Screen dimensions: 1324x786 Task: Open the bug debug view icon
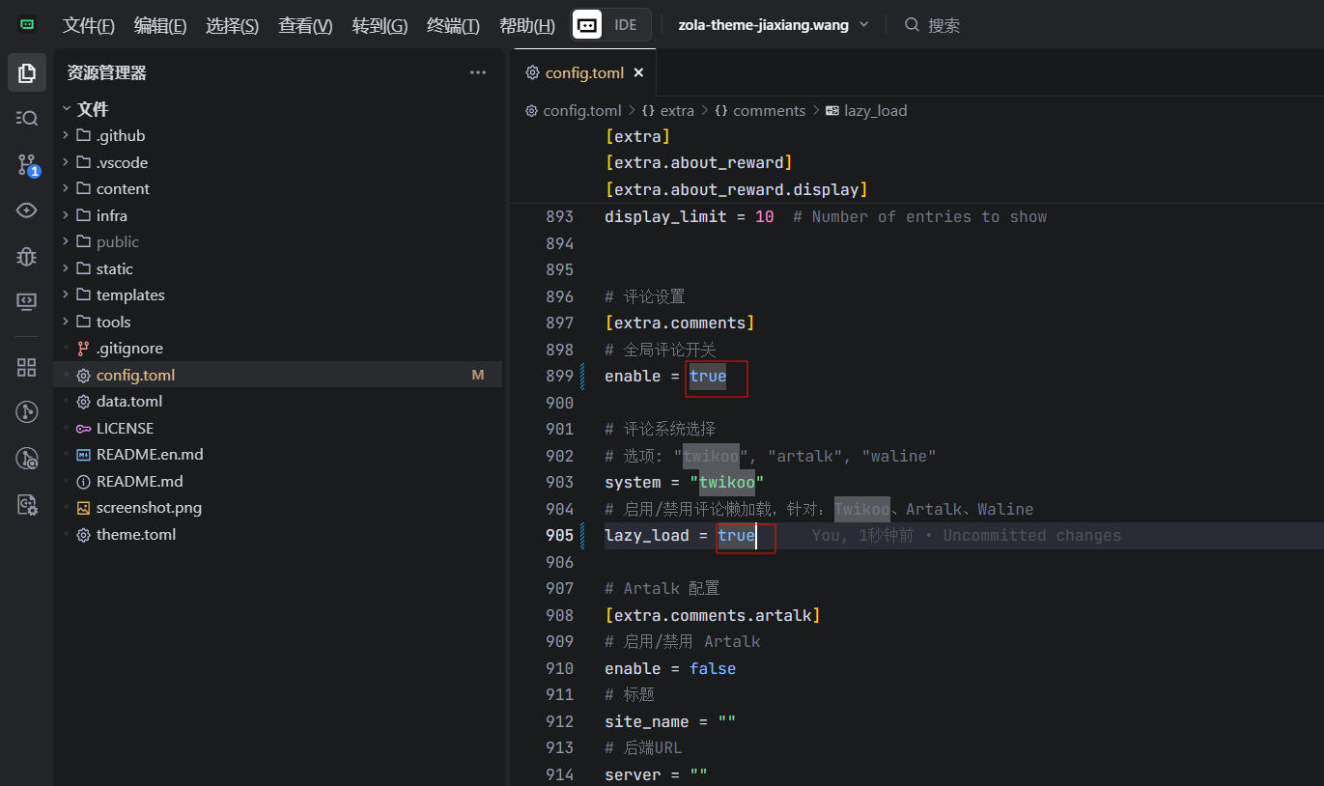pyautogui.click(x=27, y=256)
